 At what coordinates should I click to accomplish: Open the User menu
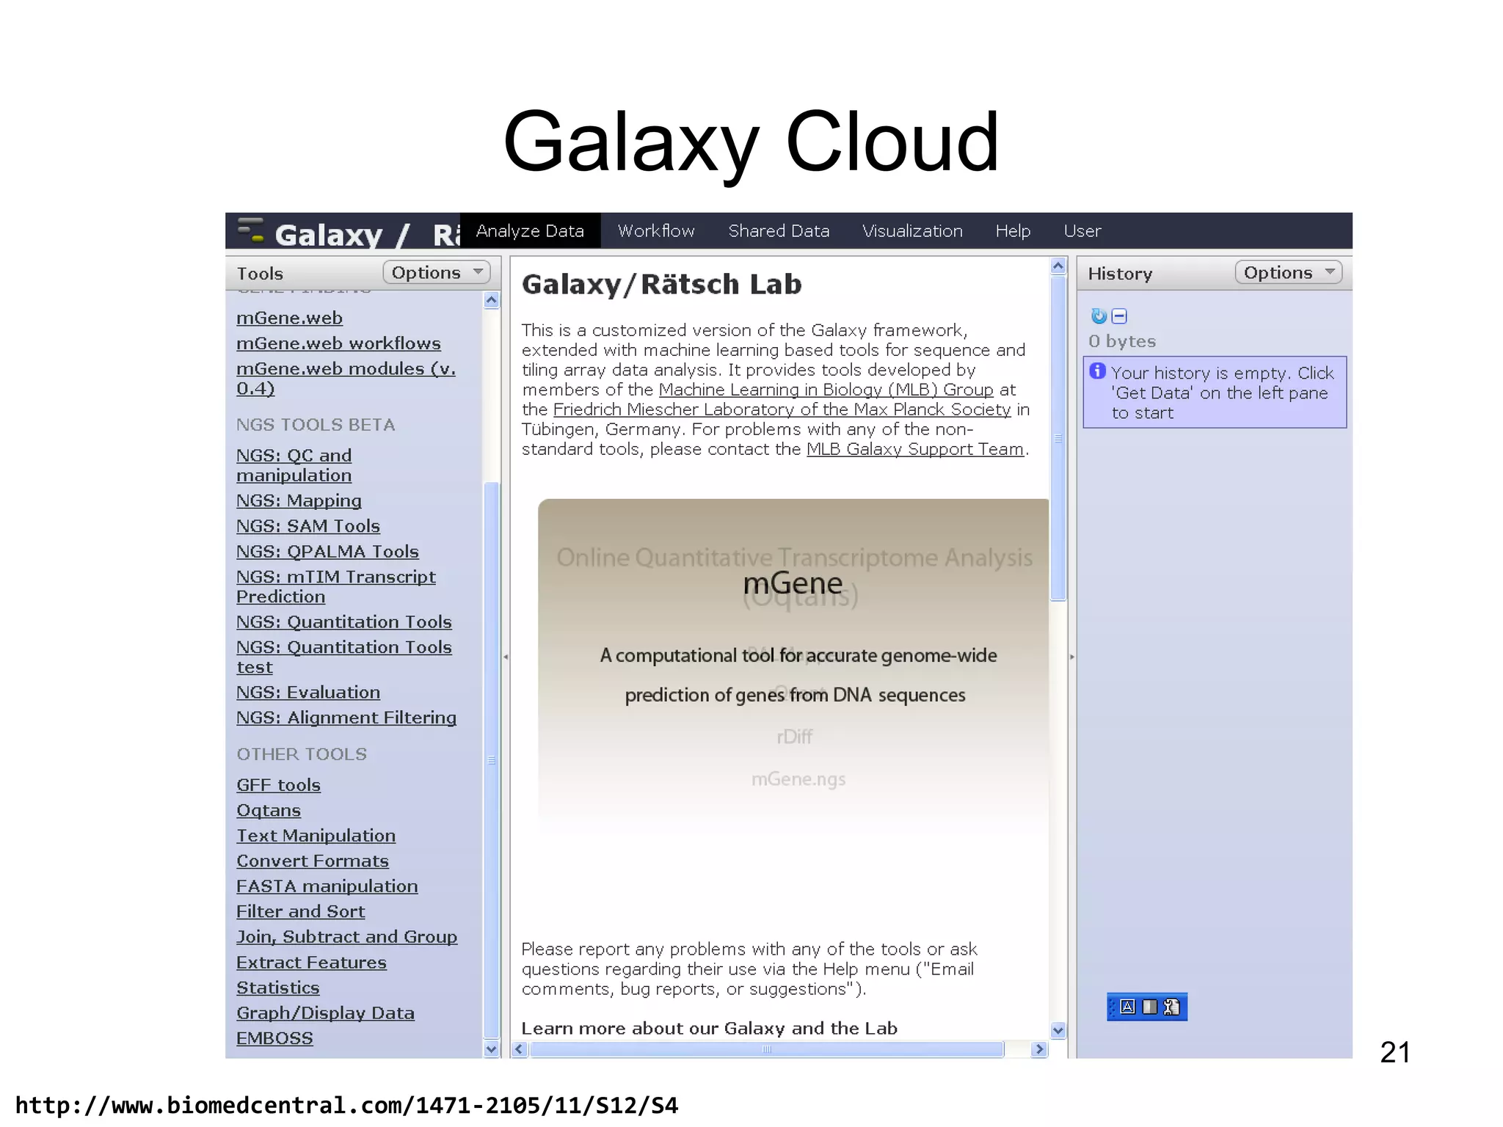click(x=1082, y=230)
